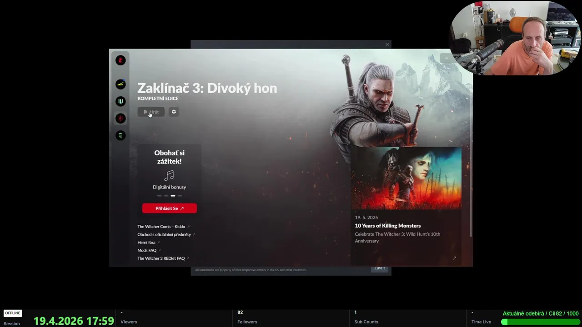This screenshot has width=582, height=327.
Task: Select fourth carousel dot under Digitální bonusy
Action: click(180, 196)
